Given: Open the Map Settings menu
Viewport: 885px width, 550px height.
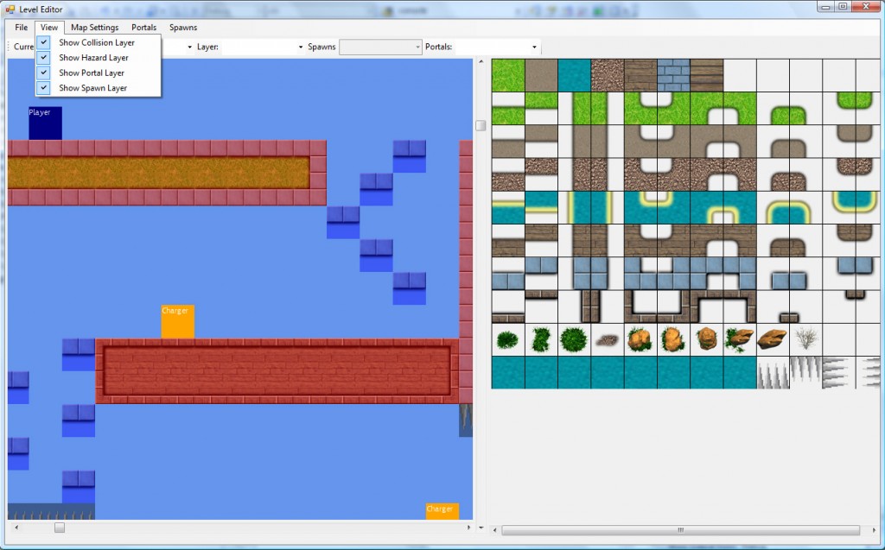Looking at the screenshot, I should pyautogui.click(x=95, y=28).
